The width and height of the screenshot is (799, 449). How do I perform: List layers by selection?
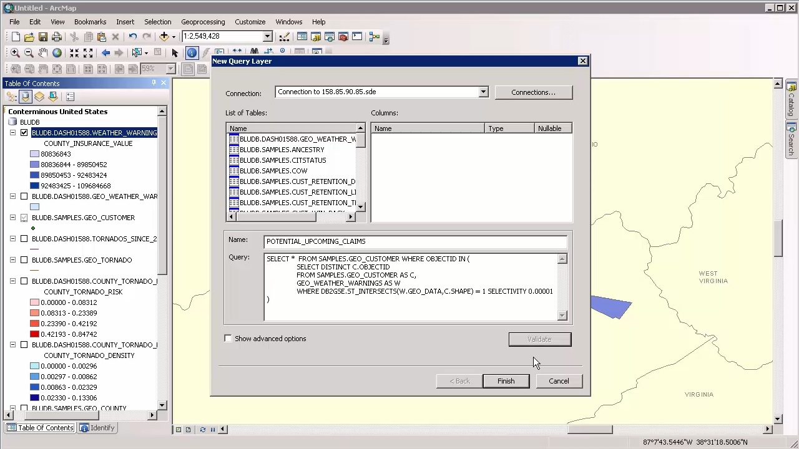pyautogui.click(x=53, y=97)
